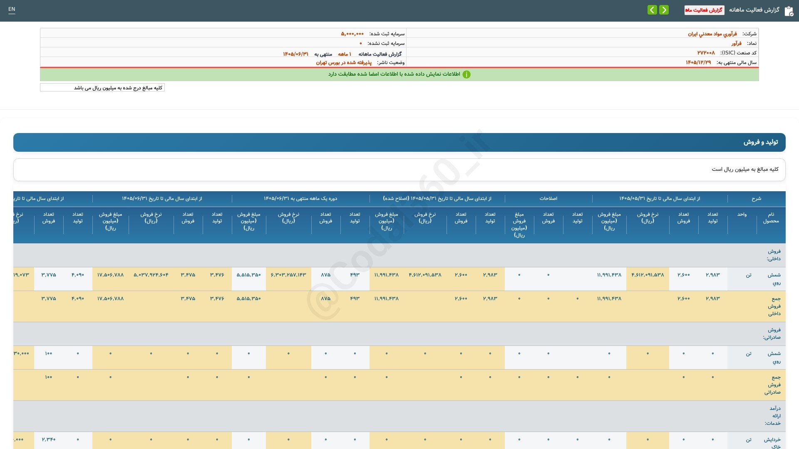Switch language with the EN link
Screen dimensions: 799x449
pos(12,9)
